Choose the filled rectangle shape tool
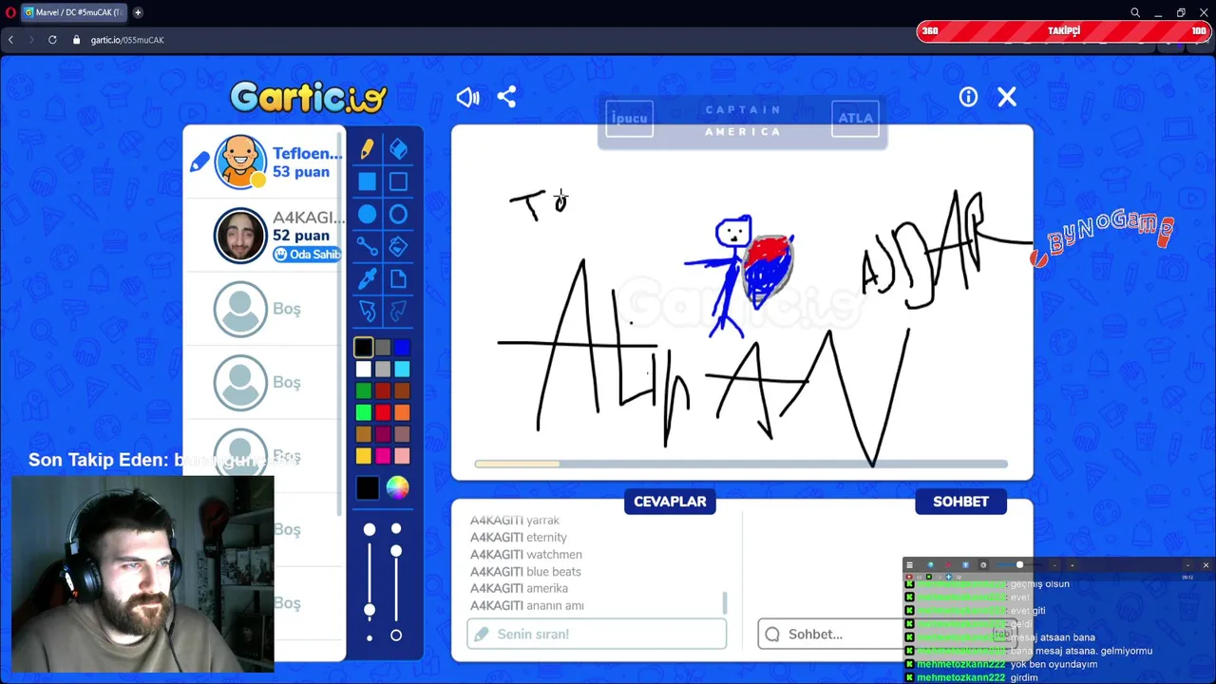The width and height of the screenshot is (1216, 684). [x=367, y=182]
